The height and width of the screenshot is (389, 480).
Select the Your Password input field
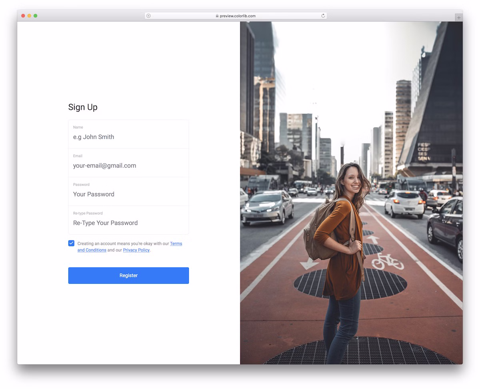pyautogui.click(x=128, y=194)
